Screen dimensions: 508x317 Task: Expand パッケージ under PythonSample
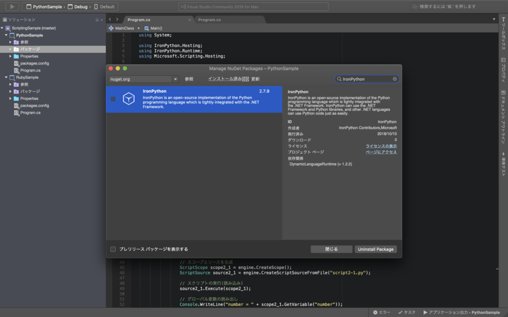(x=11, y=49)
